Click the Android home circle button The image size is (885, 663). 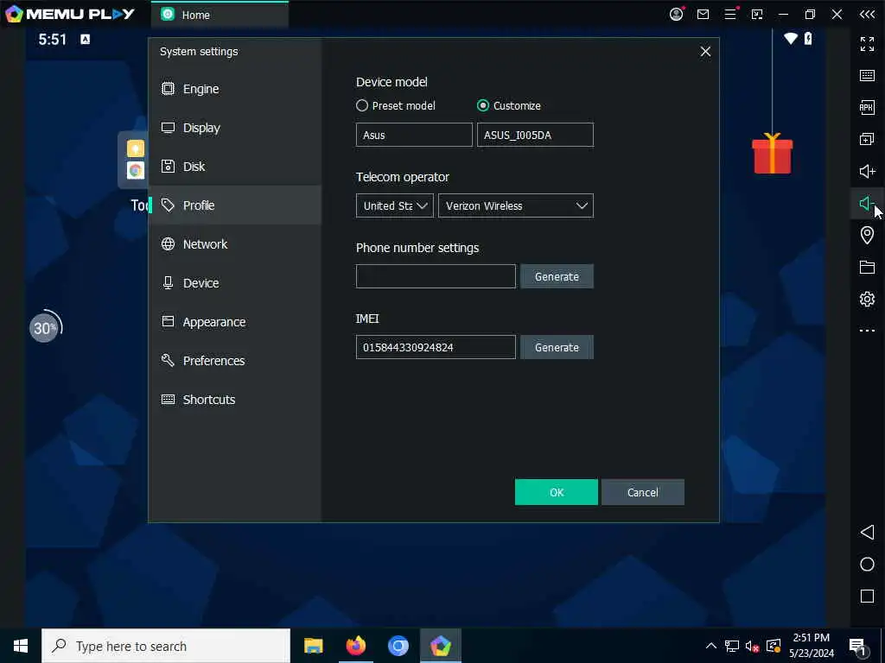[867, 565]
